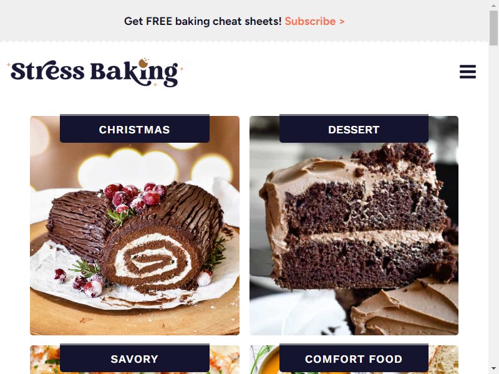
Task: Click the 'Get FREE baking cheat sheets!' banner text
Action: 203,21
